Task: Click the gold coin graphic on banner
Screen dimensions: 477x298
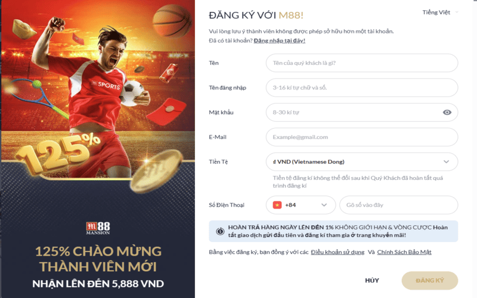Action: coord(157,171)
